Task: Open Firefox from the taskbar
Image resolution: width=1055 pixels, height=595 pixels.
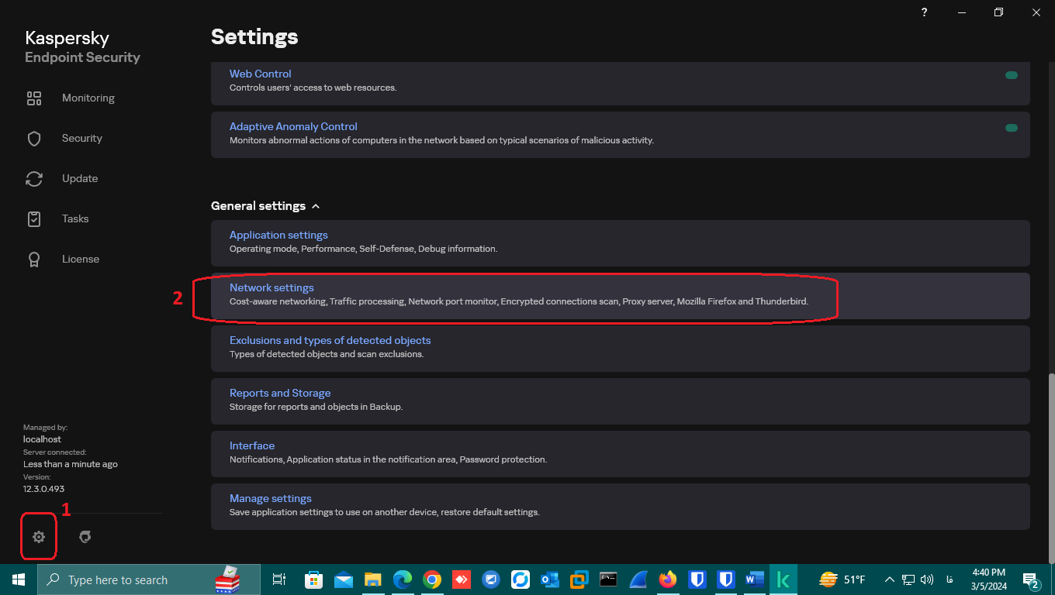Action: pos(667,580)
